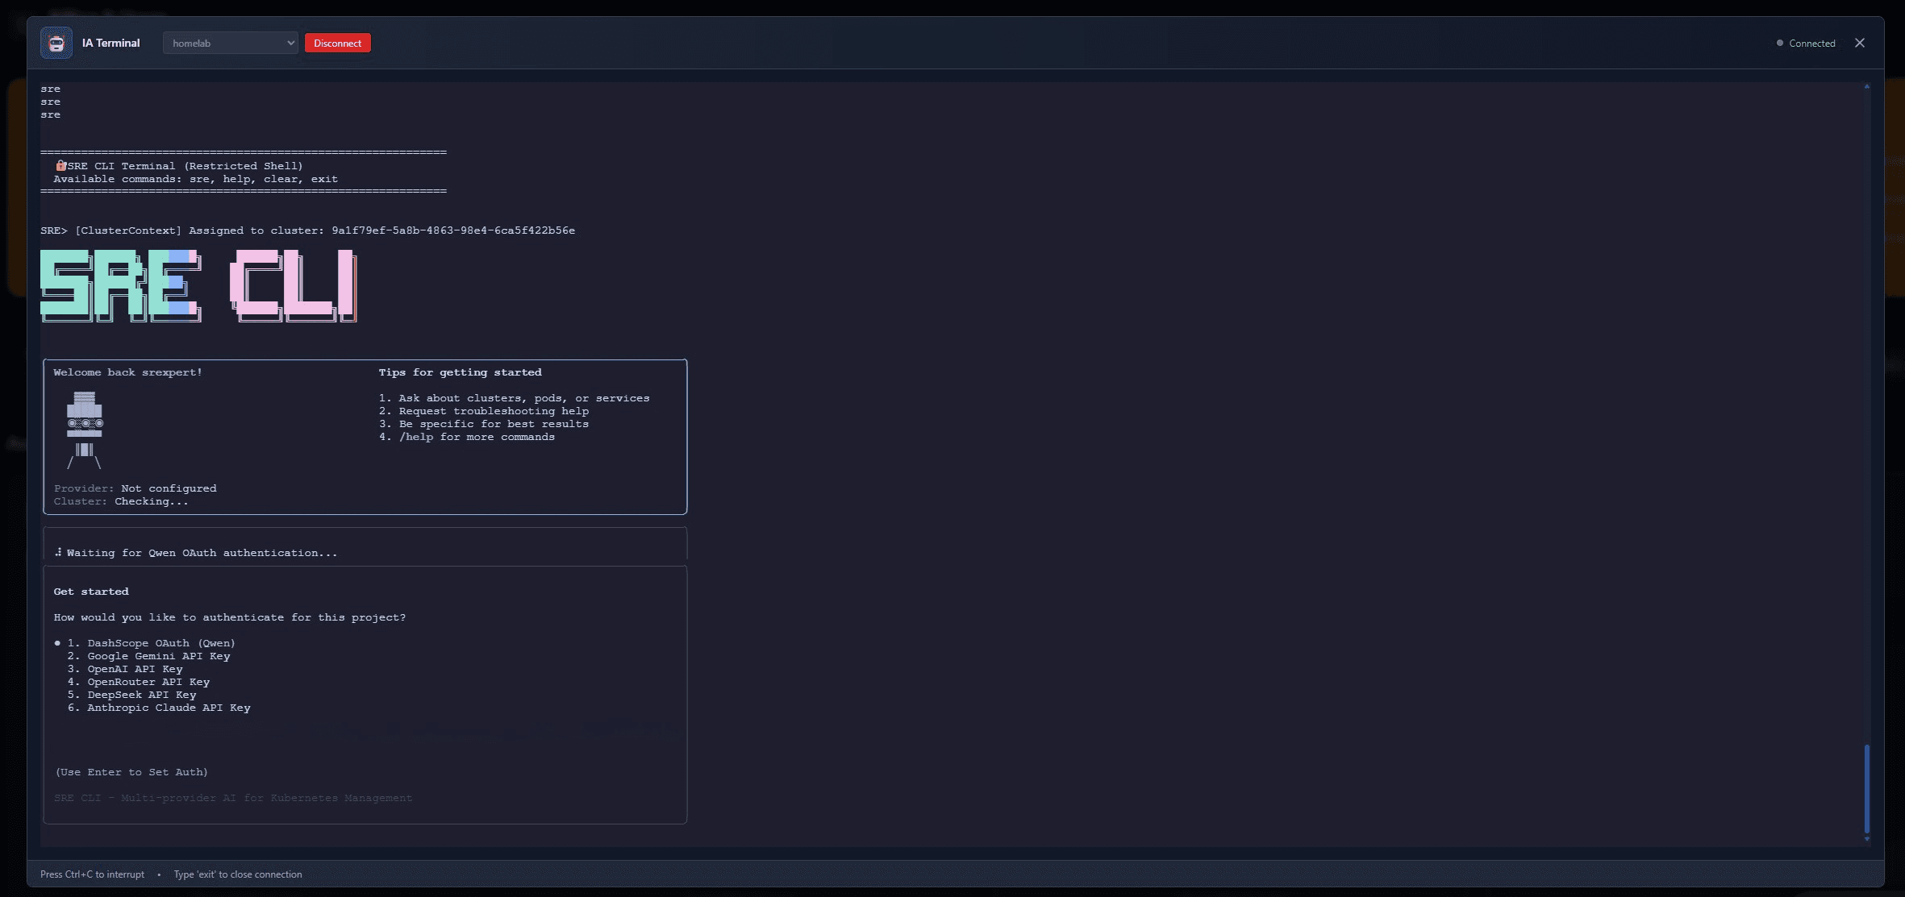
Task: Expand the Get started panel
Action: (x=90, y=591)
